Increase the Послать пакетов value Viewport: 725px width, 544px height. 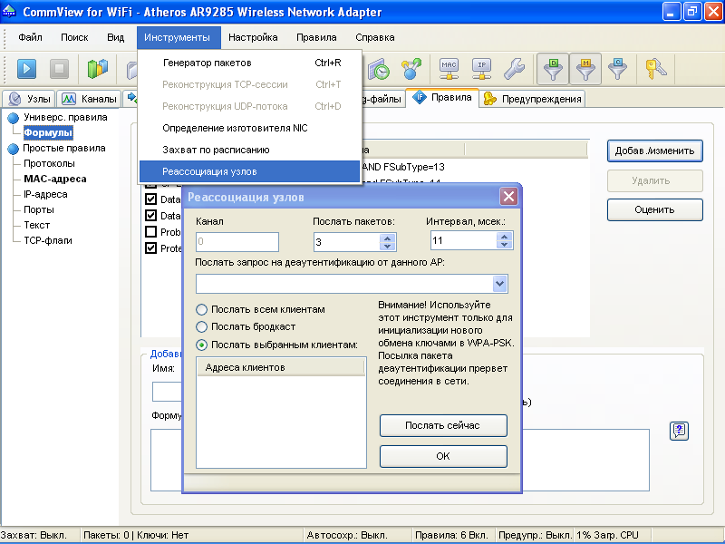pos(388,238)
